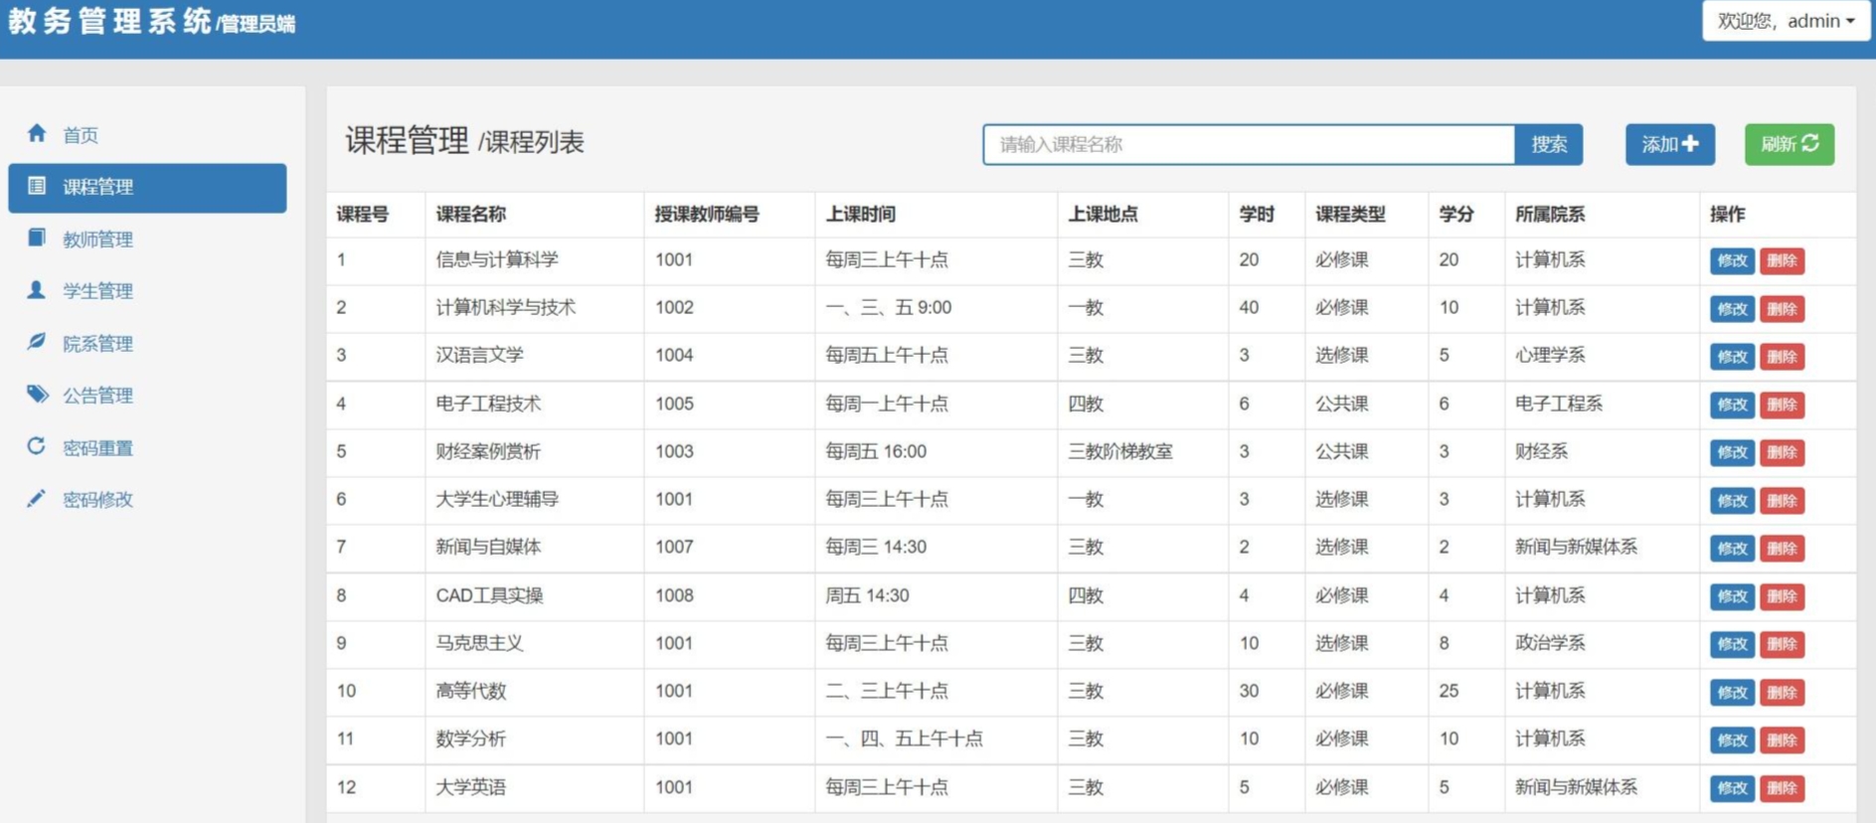Click 修改 for 大学生心理辅导
Image resolution: width=1876 pixels, height=823 pixels.
[x=1732, y=500]
